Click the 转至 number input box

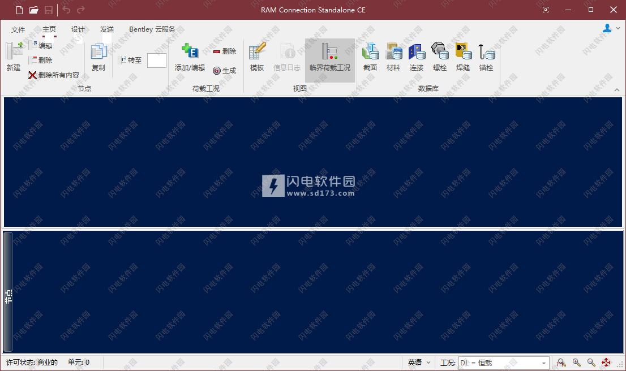click(x=156, y=61)
